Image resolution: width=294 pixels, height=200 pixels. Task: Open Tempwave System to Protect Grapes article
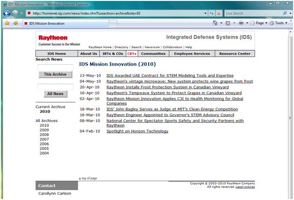[174, 93]
